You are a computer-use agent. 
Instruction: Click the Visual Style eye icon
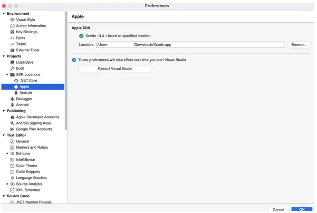point(12,20)
